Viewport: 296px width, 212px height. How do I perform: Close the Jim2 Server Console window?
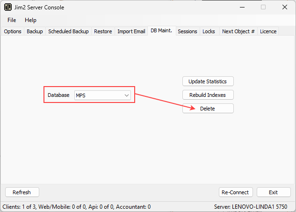click(285, 7)
